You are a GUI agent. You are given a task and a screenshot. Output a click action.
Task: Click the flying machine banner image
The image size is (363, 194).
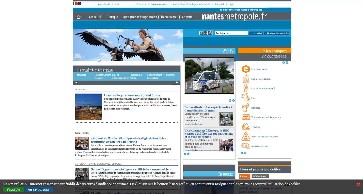click(128, 45)
